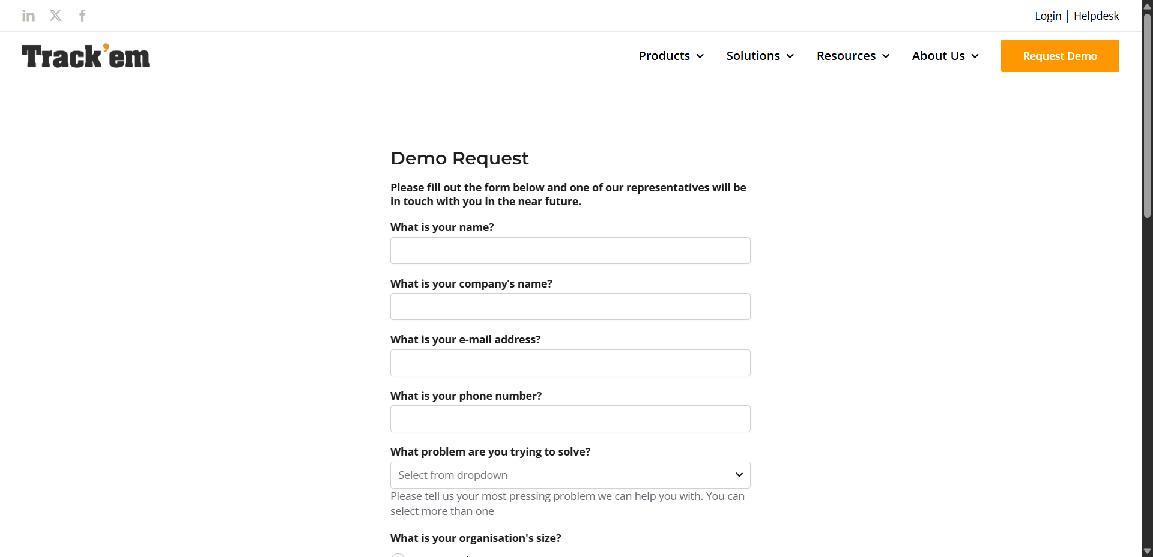1153x557 pixels.
Task: Open the Facebook social icon
Action: point(82,16)
